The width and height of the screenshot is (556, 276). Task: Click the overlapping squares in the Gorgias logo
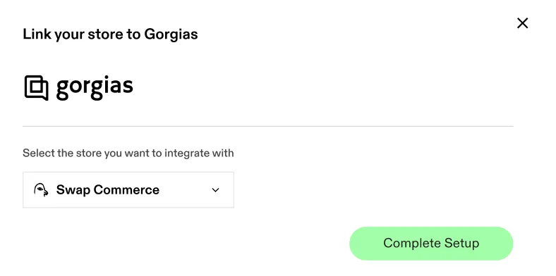(36, 87)
